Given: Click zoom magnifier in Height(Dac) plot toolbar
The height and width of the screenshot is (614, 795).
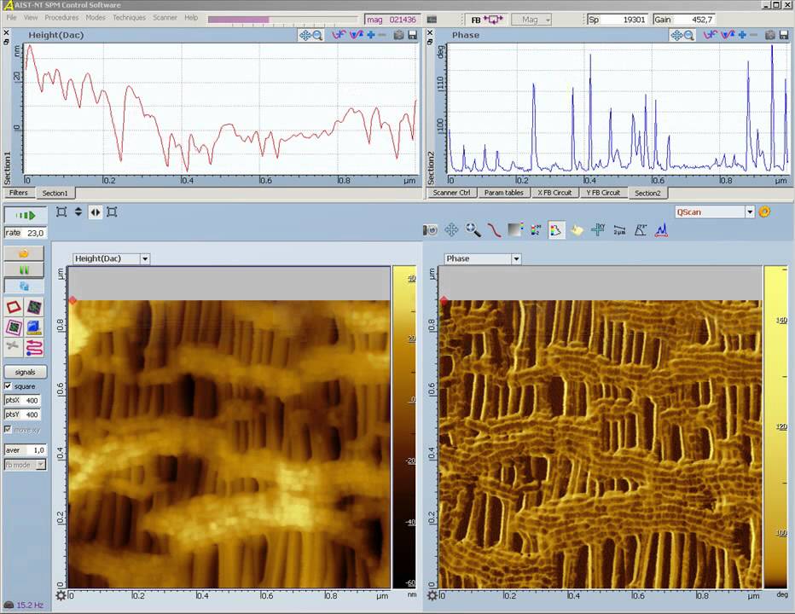Looking at the screenshot, I should pyautogui.click(x=317, y=35).
